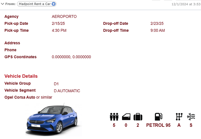Add sender via the blue plus icon
The height and width of the screenshot is (139, 201).
pos(54,4)
